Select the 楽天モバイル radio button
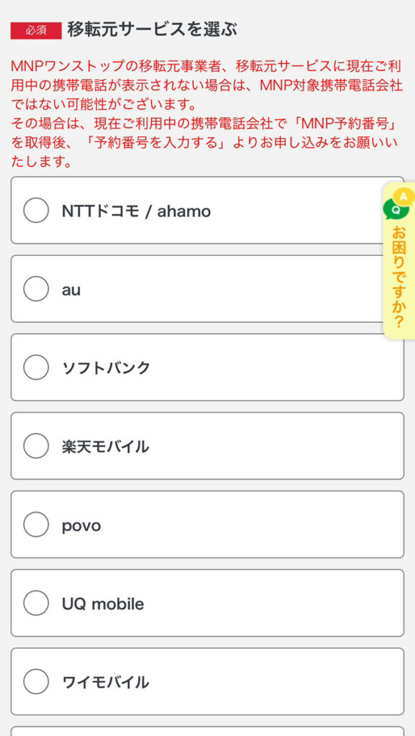This screenshot has height=736, width=415. (x=35, y=446)
